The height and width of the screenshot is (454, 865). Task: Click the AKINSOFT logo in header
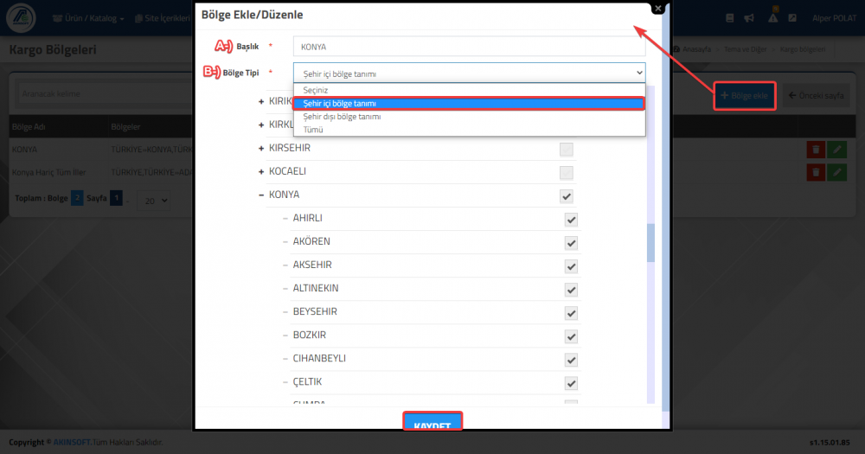click(21, 17)
